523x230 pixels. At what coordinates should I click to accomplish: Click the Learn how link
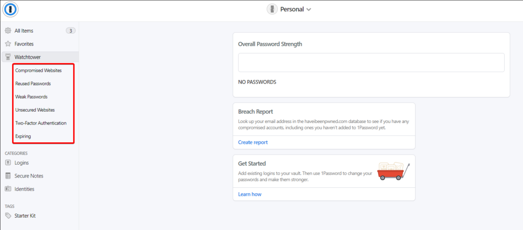tap(250, 194)
